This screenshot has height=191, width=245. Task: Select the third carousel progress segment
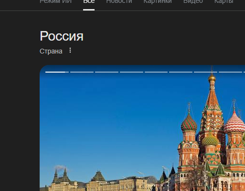point(107,72)
